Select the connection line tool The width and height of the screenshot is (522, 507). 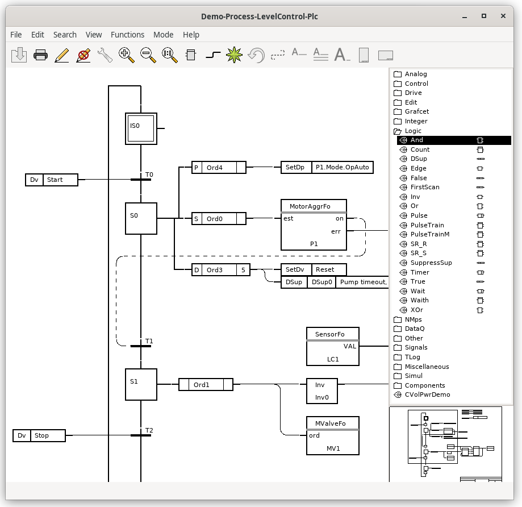(213, 55)
